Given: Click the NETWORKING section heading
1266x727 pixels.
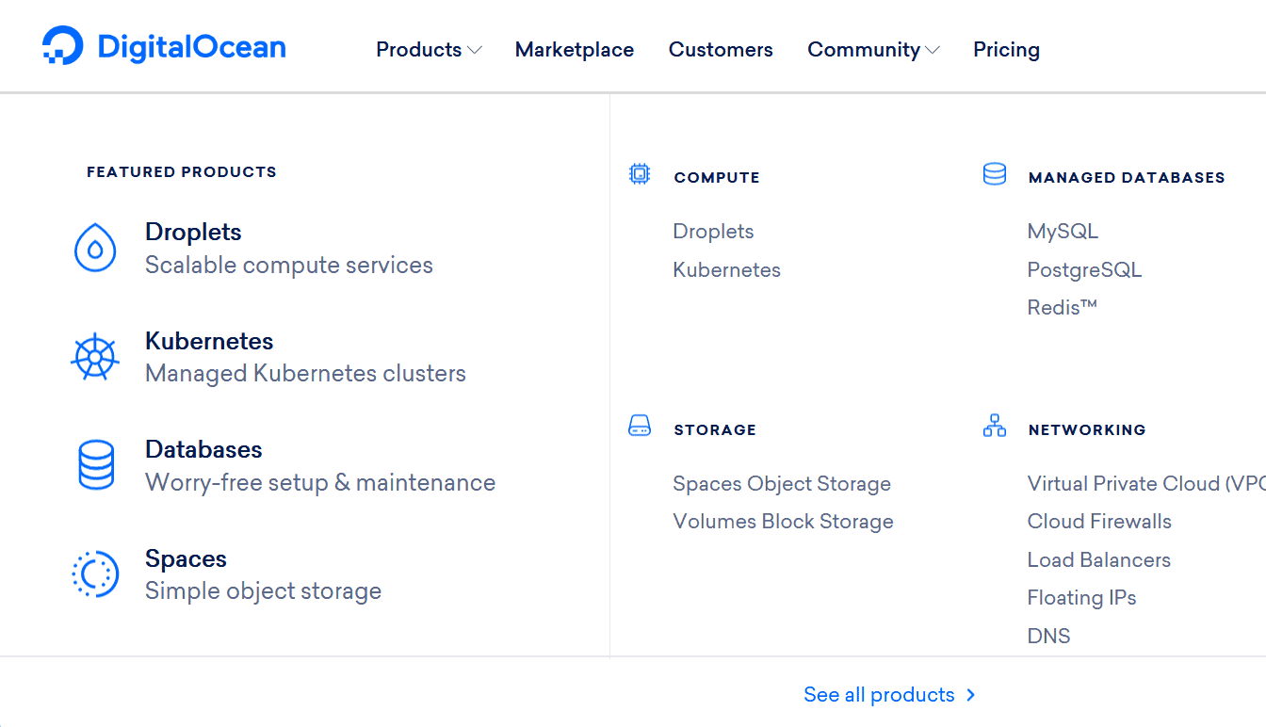Looking at the screenshot, I should [1087, 429].
